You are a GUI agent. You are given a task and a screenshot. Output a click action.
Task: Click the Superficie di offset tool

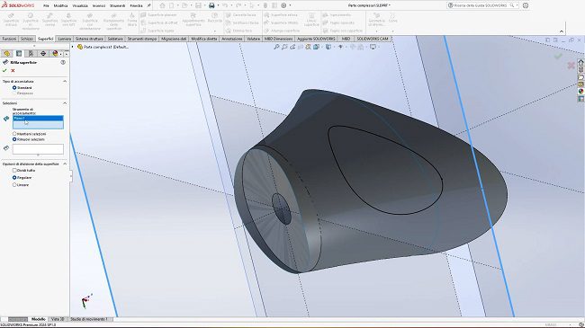(159, 22)
